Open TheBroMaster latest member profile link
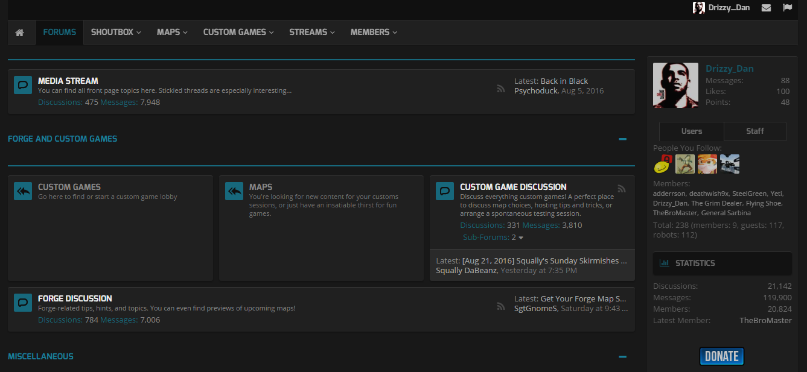Image resolution: width=807 pixels, height=372 pixels. point(765,320)
